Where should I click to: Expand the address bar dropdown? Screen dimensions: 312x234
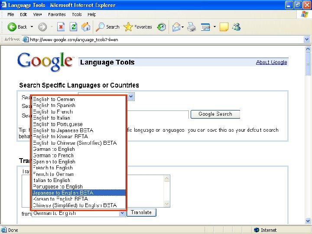[307, 39]
